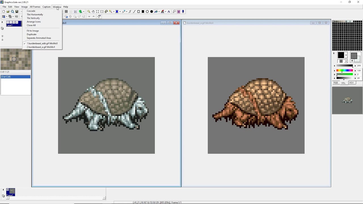Open the All Frames menu
Image resolution: width=363 pixels, height=204 pixels.
[x=35, y=7]
